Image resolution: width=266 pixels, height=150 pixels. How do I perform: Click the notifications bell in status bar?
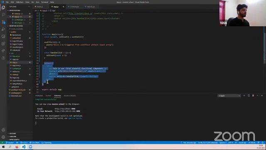(263, 142)
